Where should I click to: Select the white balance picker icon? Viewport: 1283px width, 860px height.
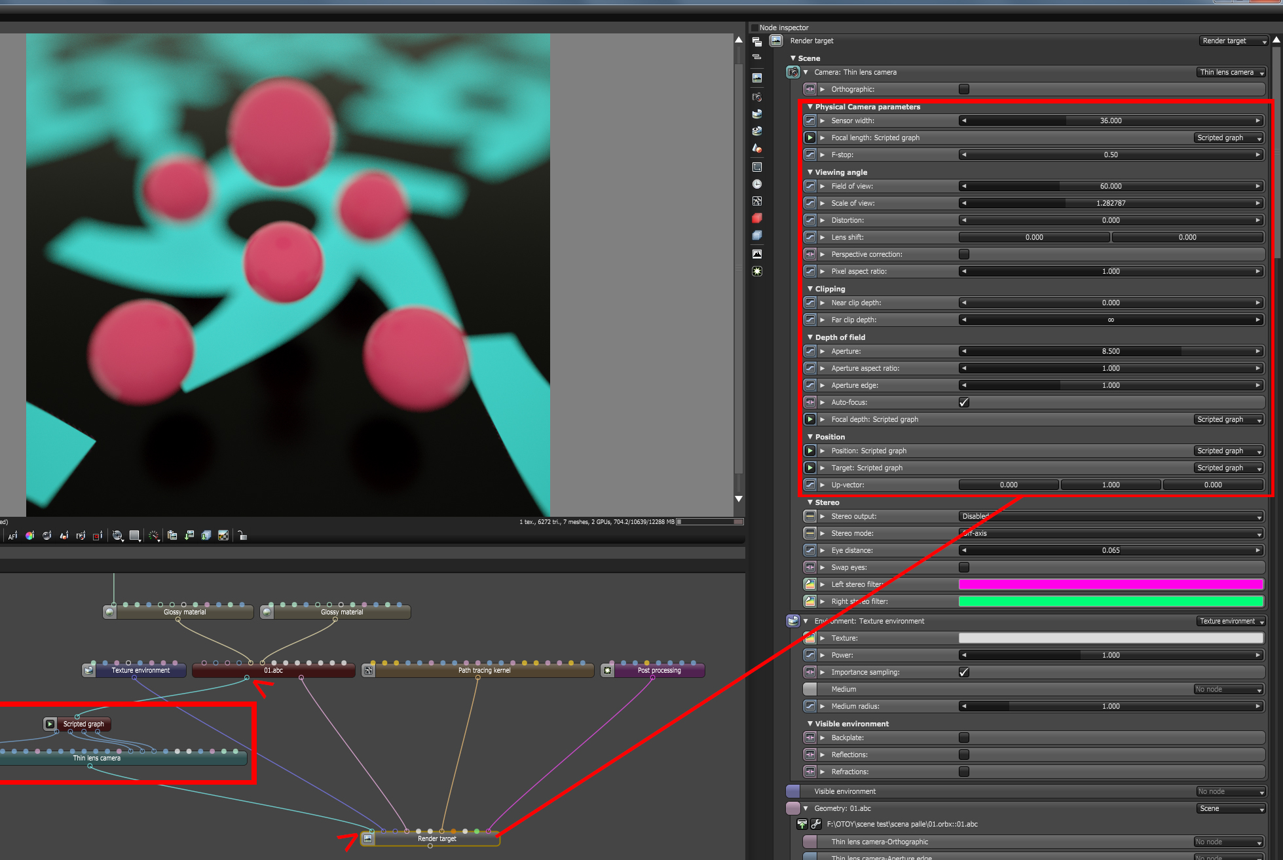(29, 536)
